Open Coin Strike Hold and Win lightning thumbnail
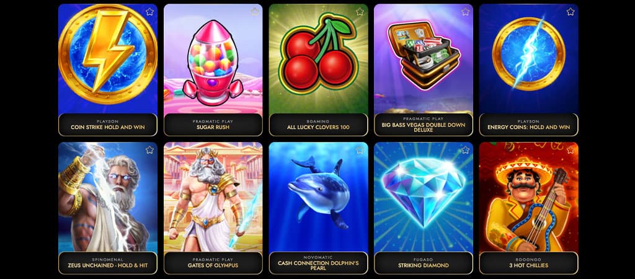635x279 pixels. pyautogui.click(x=108, y=59)
